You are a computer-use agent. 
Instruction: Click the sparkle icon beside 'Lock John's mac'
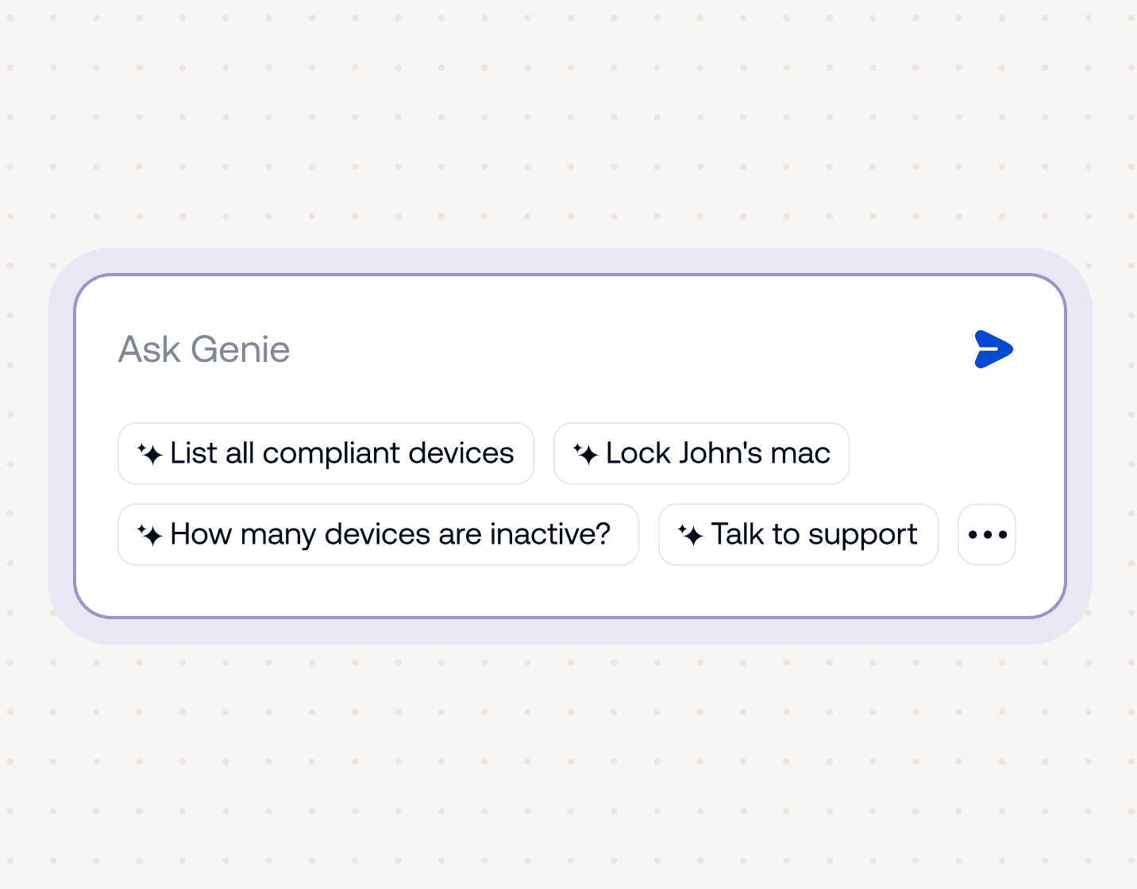pos(587,453)
